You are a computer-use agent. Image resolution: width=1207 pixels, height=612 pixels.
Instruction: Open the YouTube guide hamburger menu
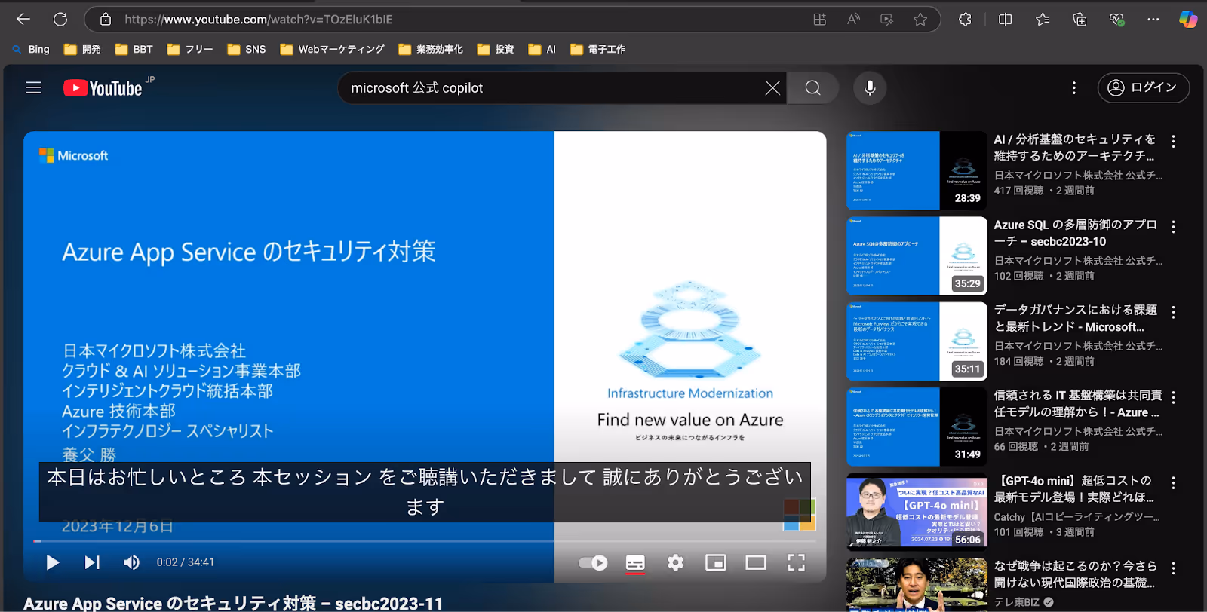[33, 88]
